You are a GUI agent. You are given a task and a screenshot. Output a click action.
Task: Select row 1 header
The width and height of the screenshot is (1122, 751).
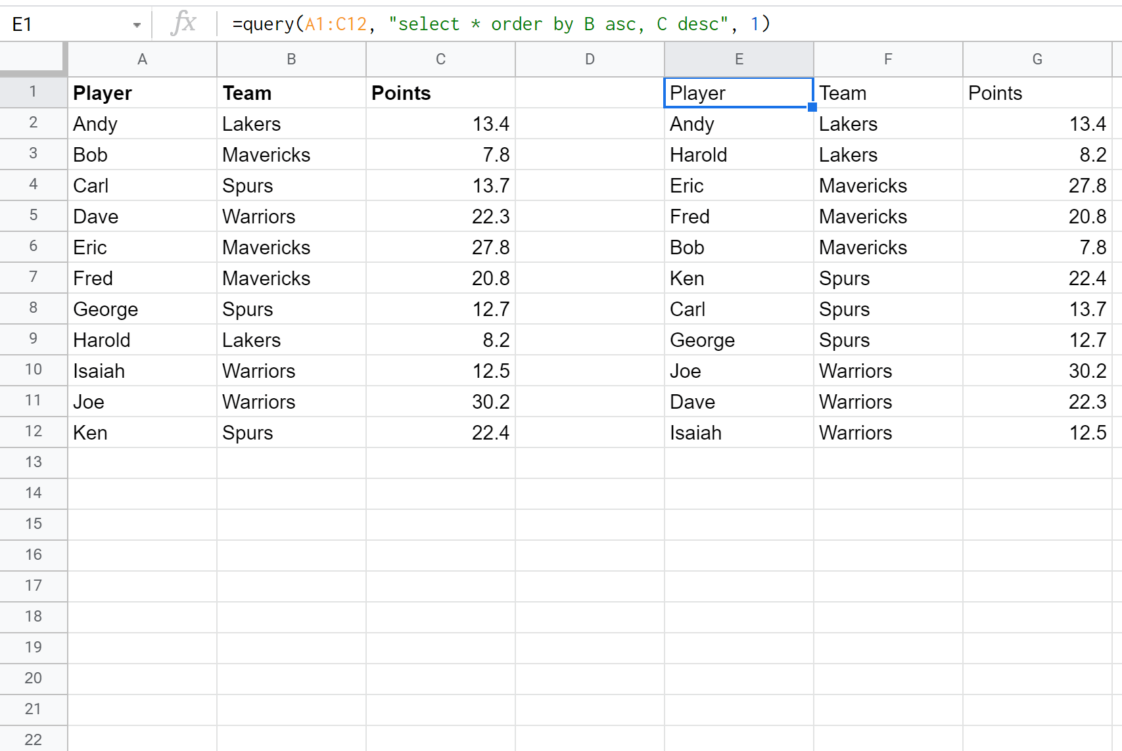pos(33,92)
